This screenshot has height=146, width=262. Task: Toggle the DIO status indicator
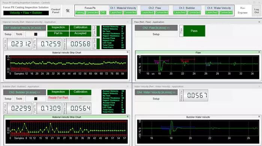pos(103,12)
